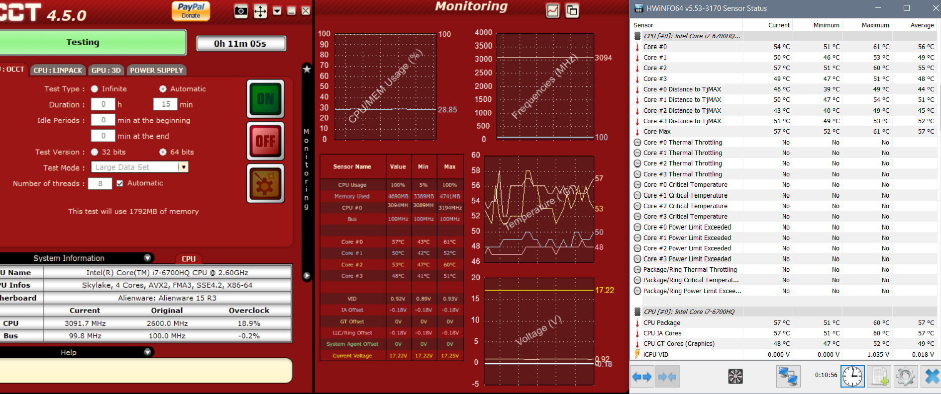Open HWiNFO remote network computers icon

[788, 377]
